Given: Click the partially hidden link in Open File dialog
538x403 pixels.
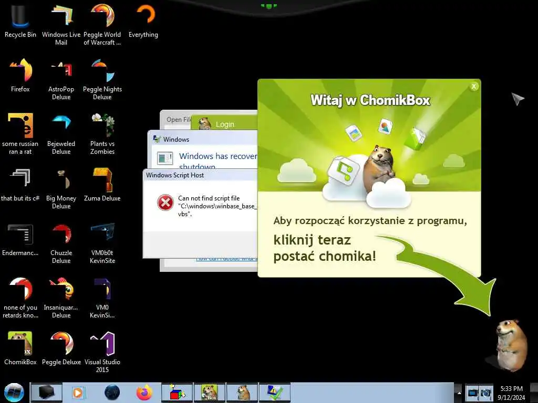Looking at the screenshot, I should (x=226, y=260).
